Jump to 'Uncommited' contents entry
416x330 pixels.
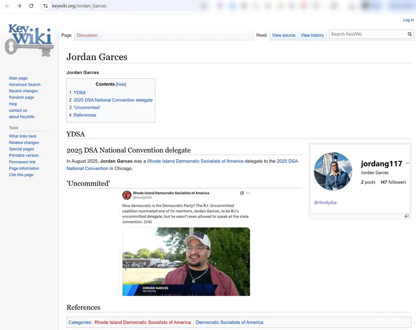click(87, 107)
